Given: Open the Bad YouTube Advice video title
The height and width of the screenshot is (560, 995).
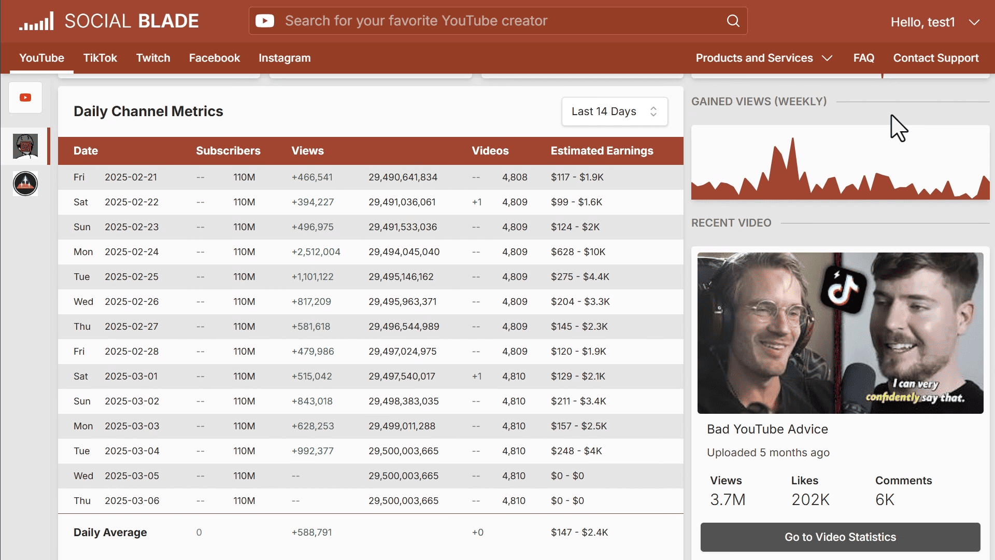Looking at the screenshot, I should (767, 429).
